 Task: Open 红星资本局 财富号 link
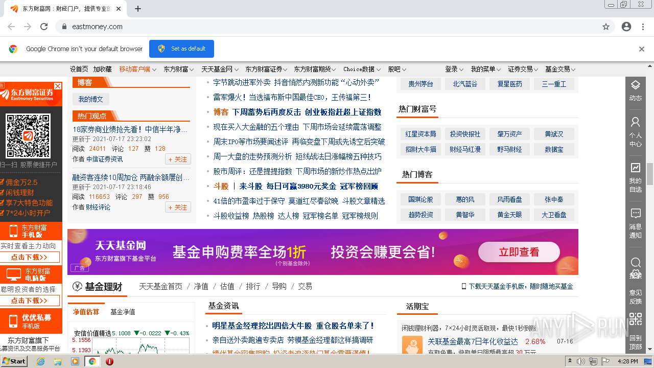421,134
